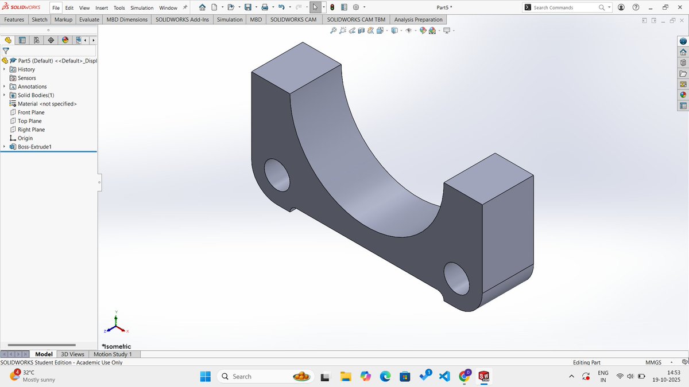Viewport: 689px width, 387px height.
Task: Expand the Boss-Extrude1 feature
Action: click(5, 147)
